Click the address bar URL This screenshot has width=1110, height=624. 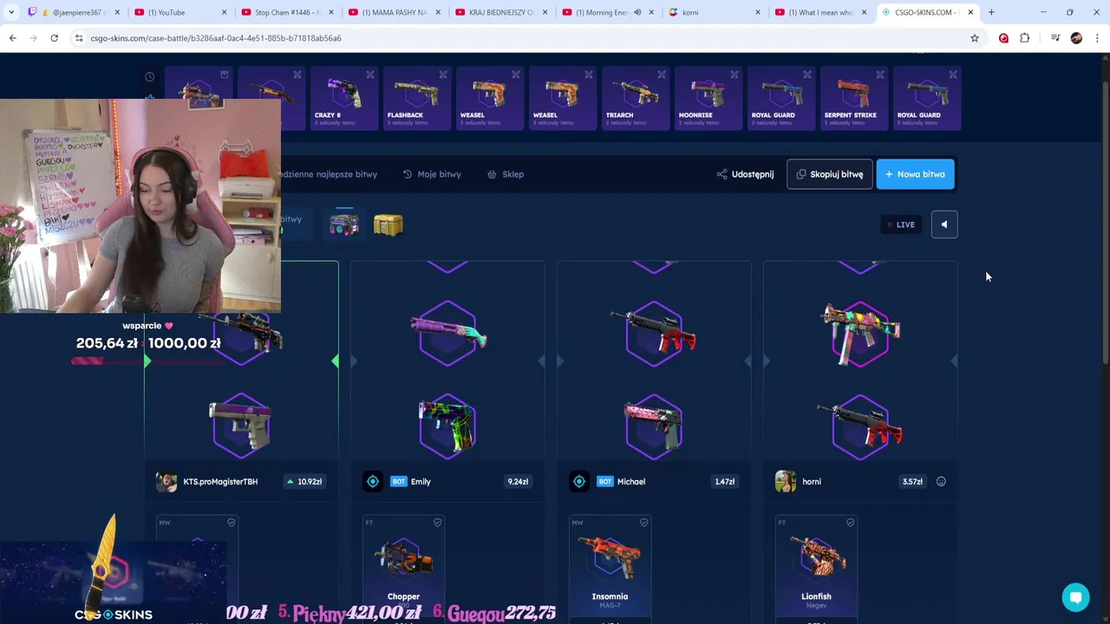(216, 38)
